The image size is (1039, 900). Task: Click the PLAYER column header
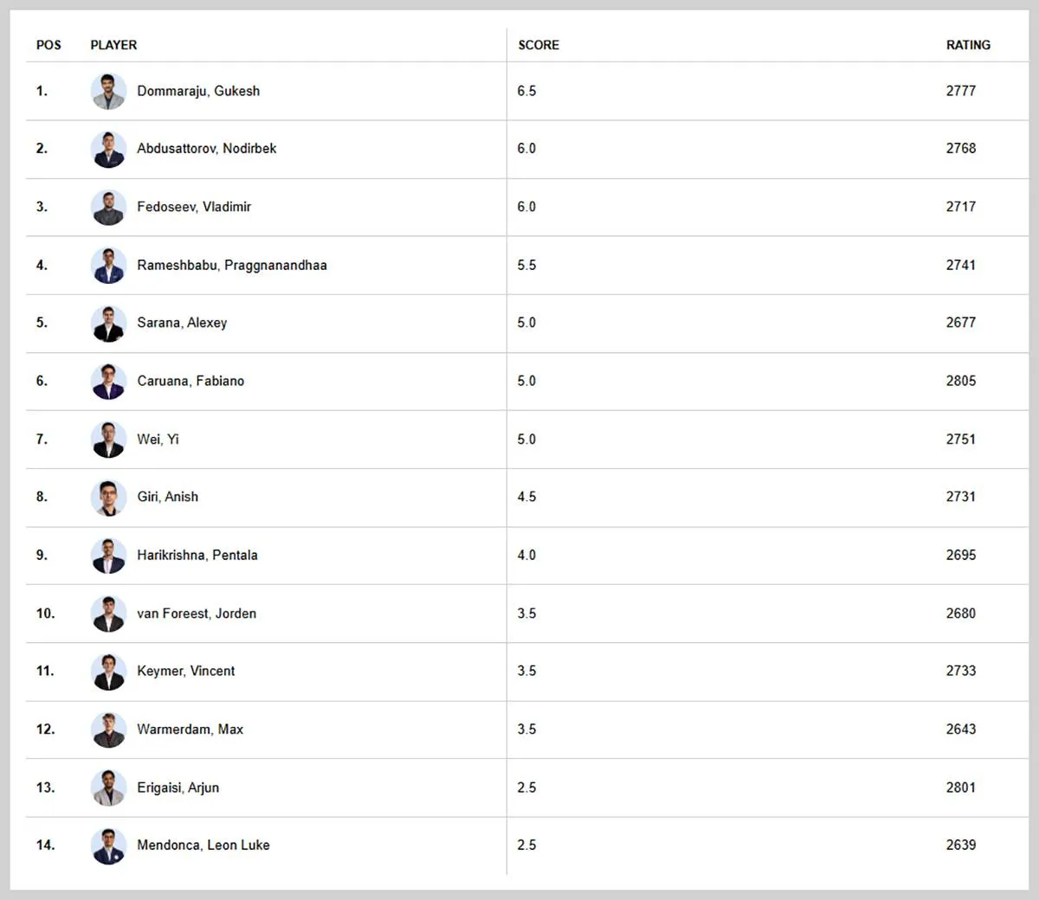pos(113,45)
